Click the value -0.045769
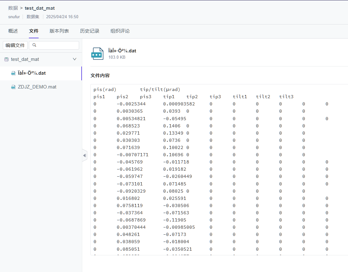 tap(130, 162)
